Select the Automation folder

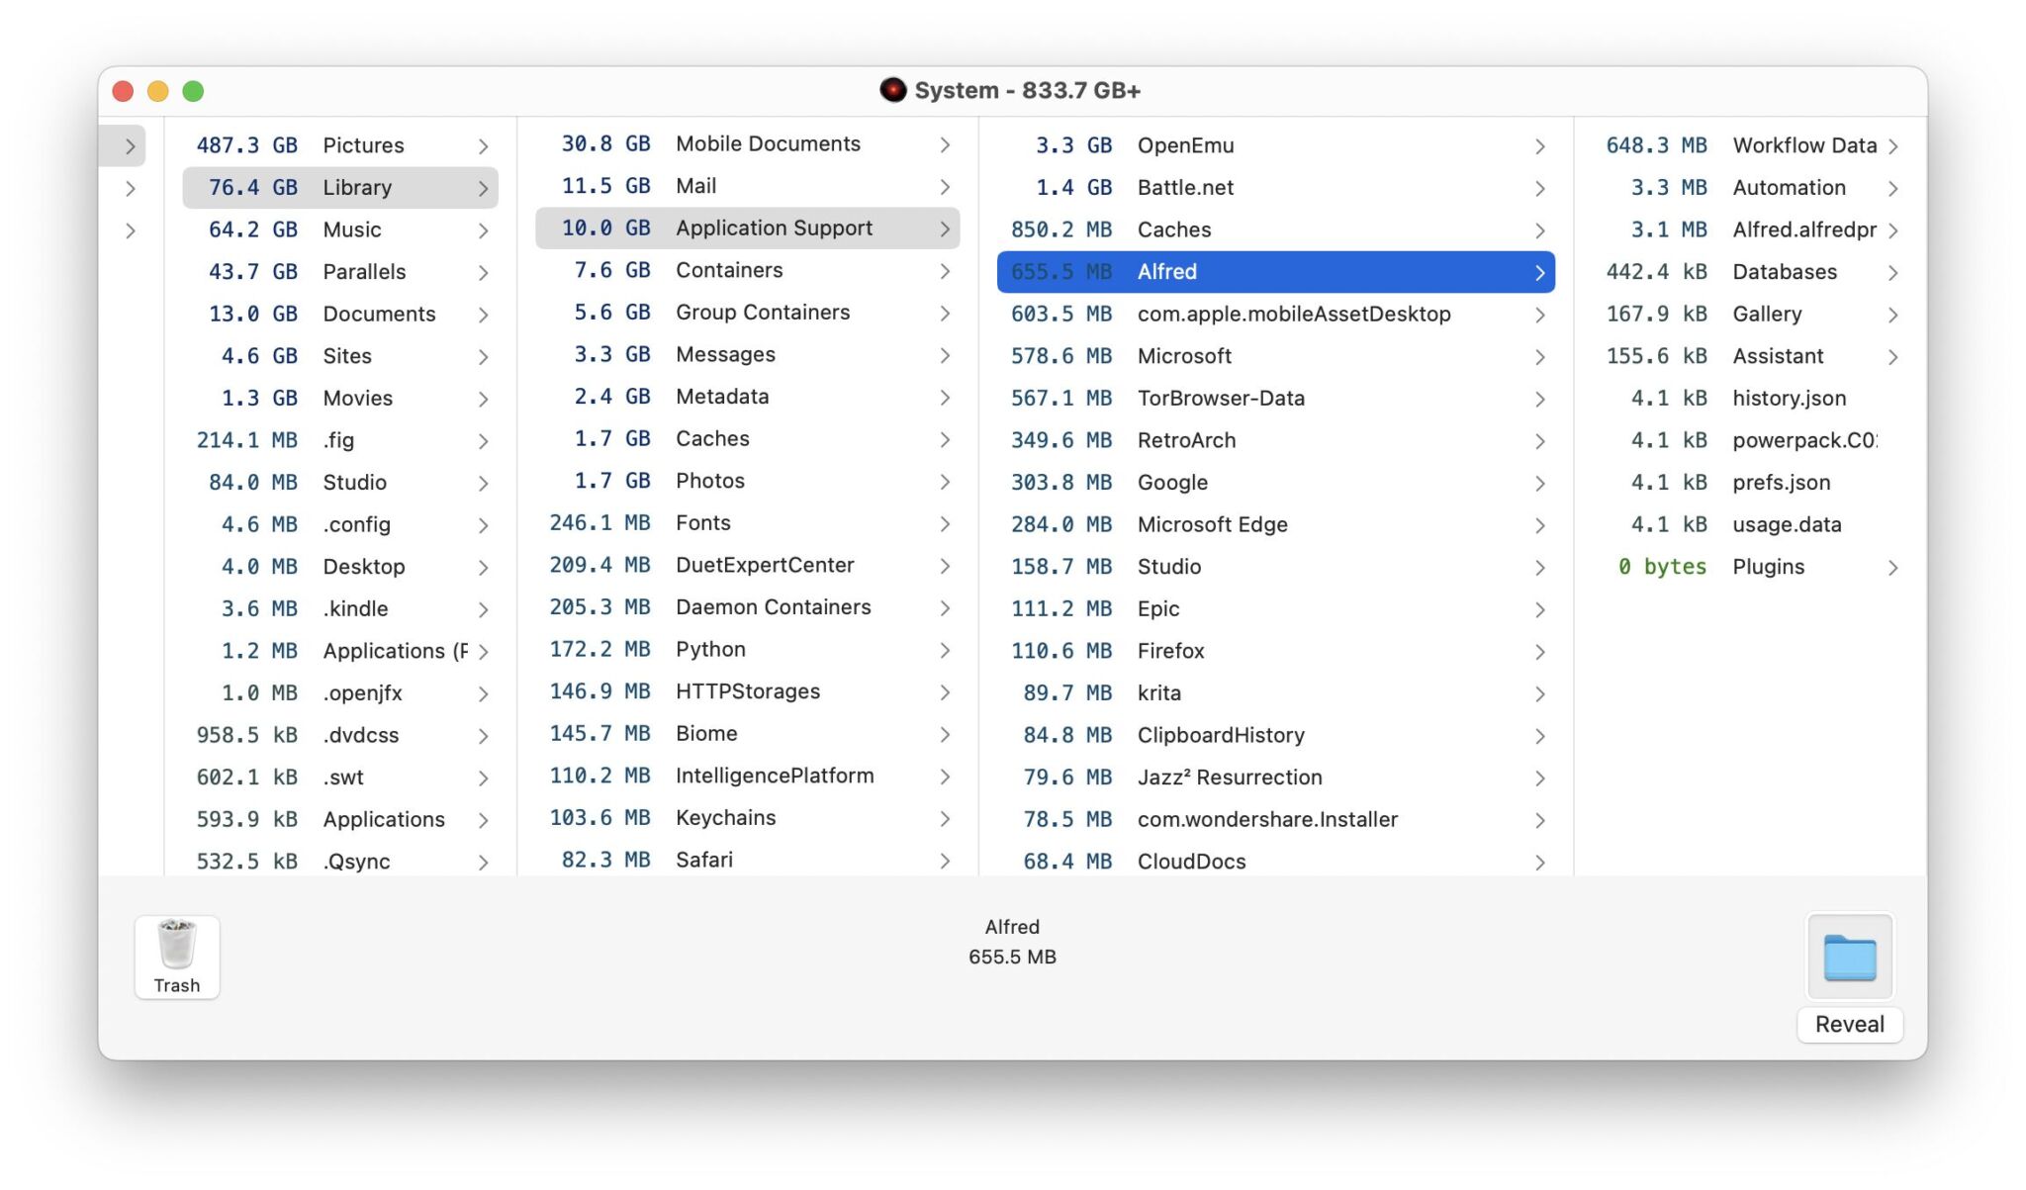point(1751,188)
